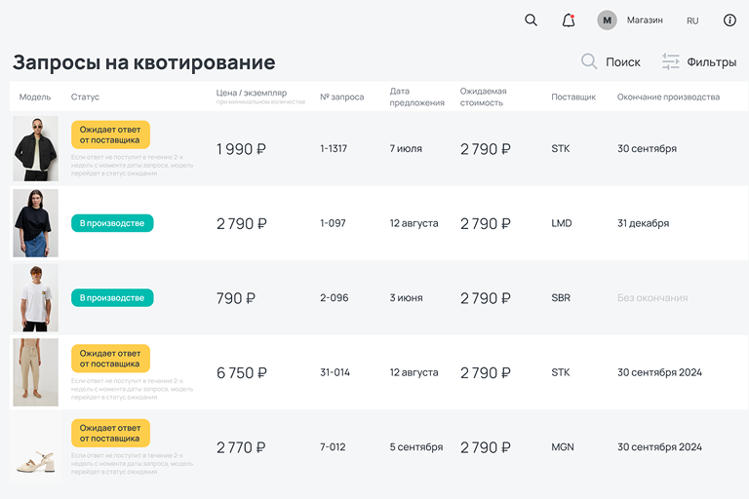Switch language via RU selector
The image size is (749, 499).
pyautogui.click(x=692, y=20)
